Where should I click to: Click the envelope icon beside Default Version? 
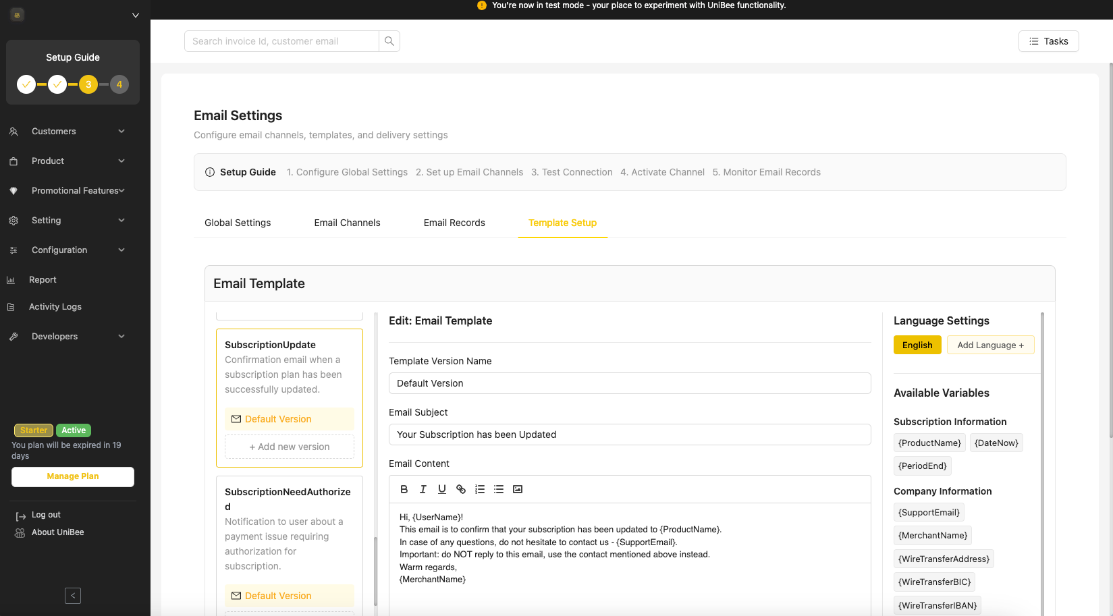(236, 419)
